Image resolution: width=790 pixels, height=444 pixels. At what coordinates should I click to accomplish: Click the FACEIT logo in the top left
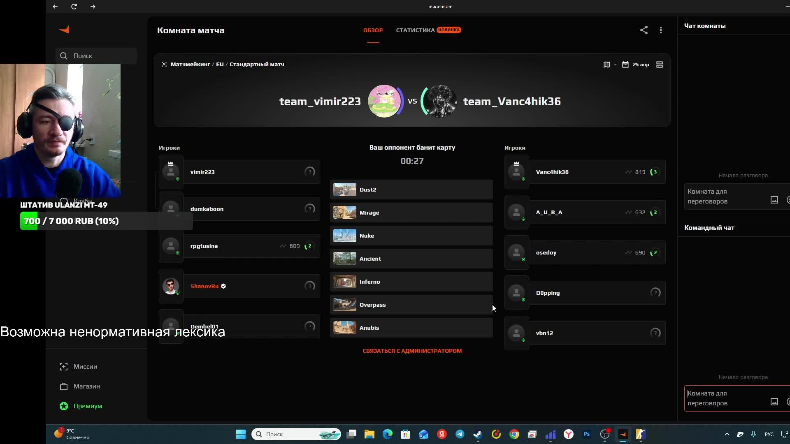click(64, 30)
